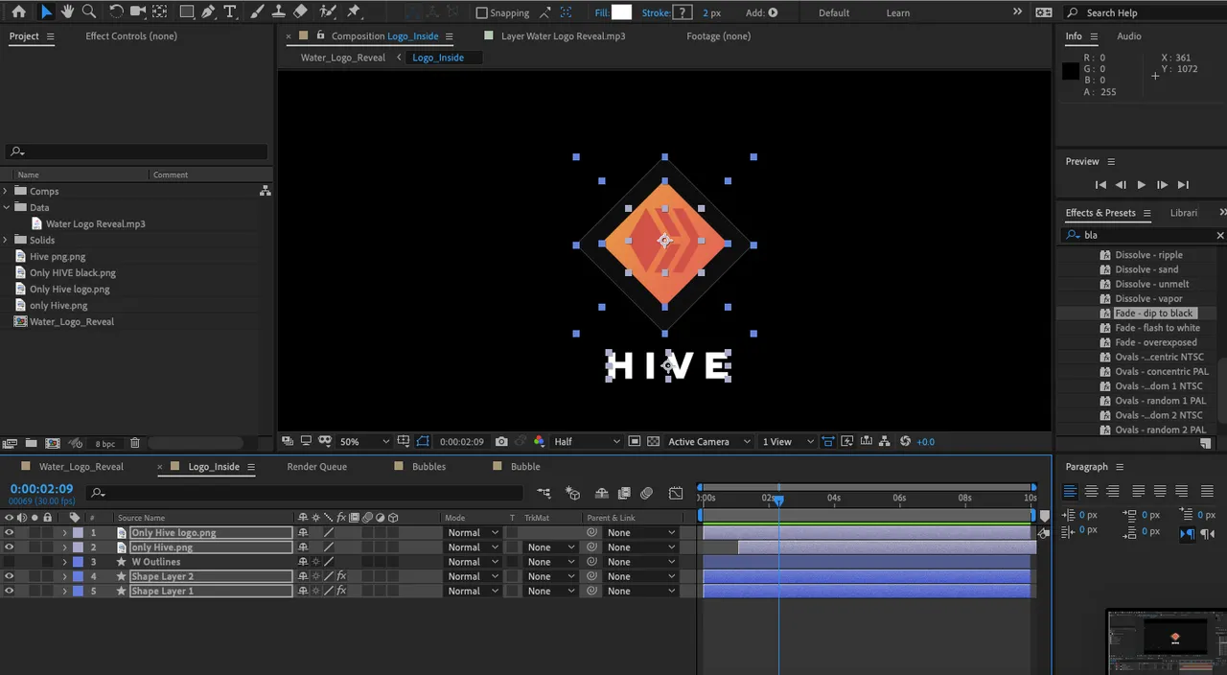Go to the Home screen icon
Screen dimensions: 1227x675
click(x=18, y=12)
